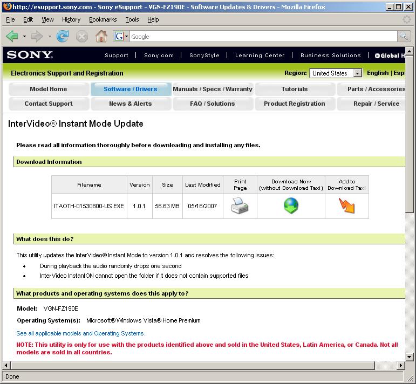Screen dimensions: 416x384
Task: Click the filename ITAOTH-01530800-US.EXE
Action: pyautogui.click(x=89, y=206)
